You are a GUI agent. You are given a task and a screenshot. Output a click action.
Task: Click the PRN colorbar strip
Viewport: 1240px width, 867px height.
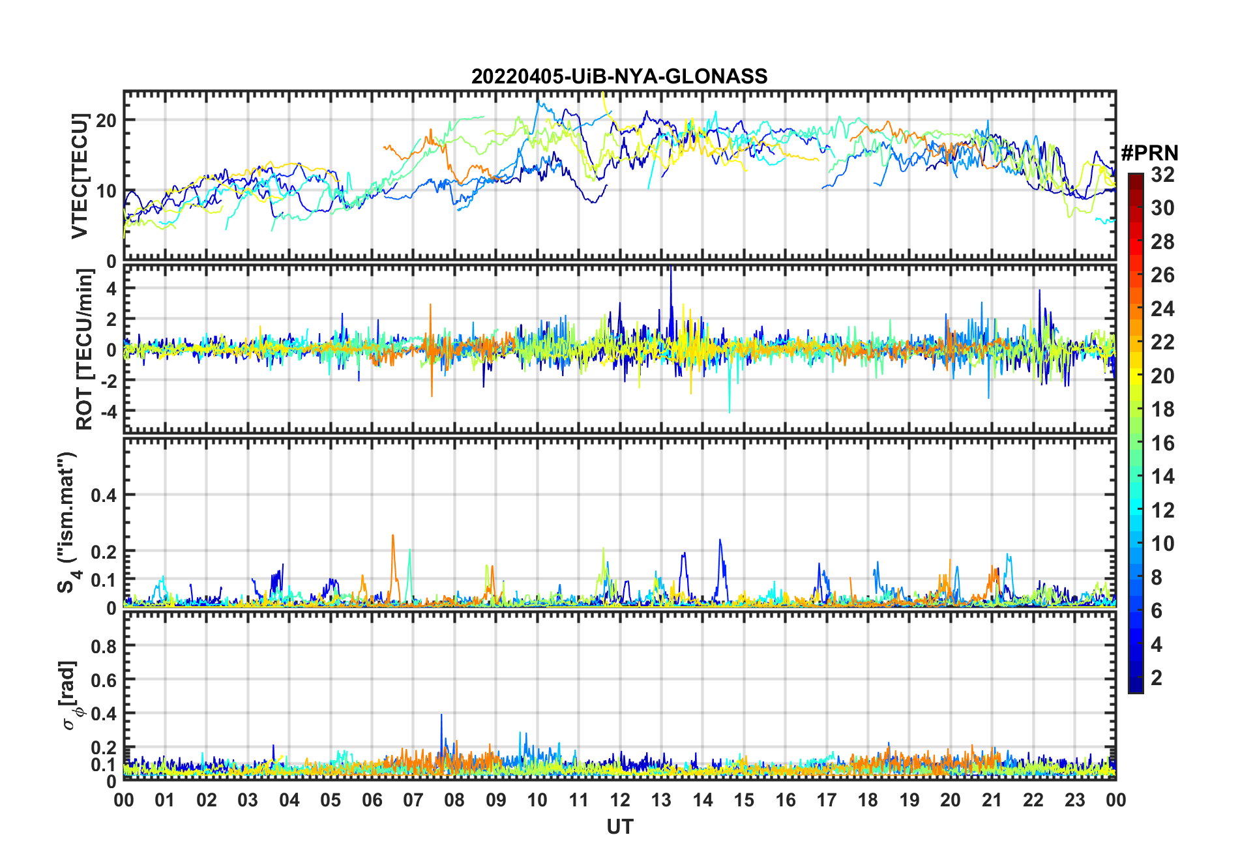[x=1136, y=433]
